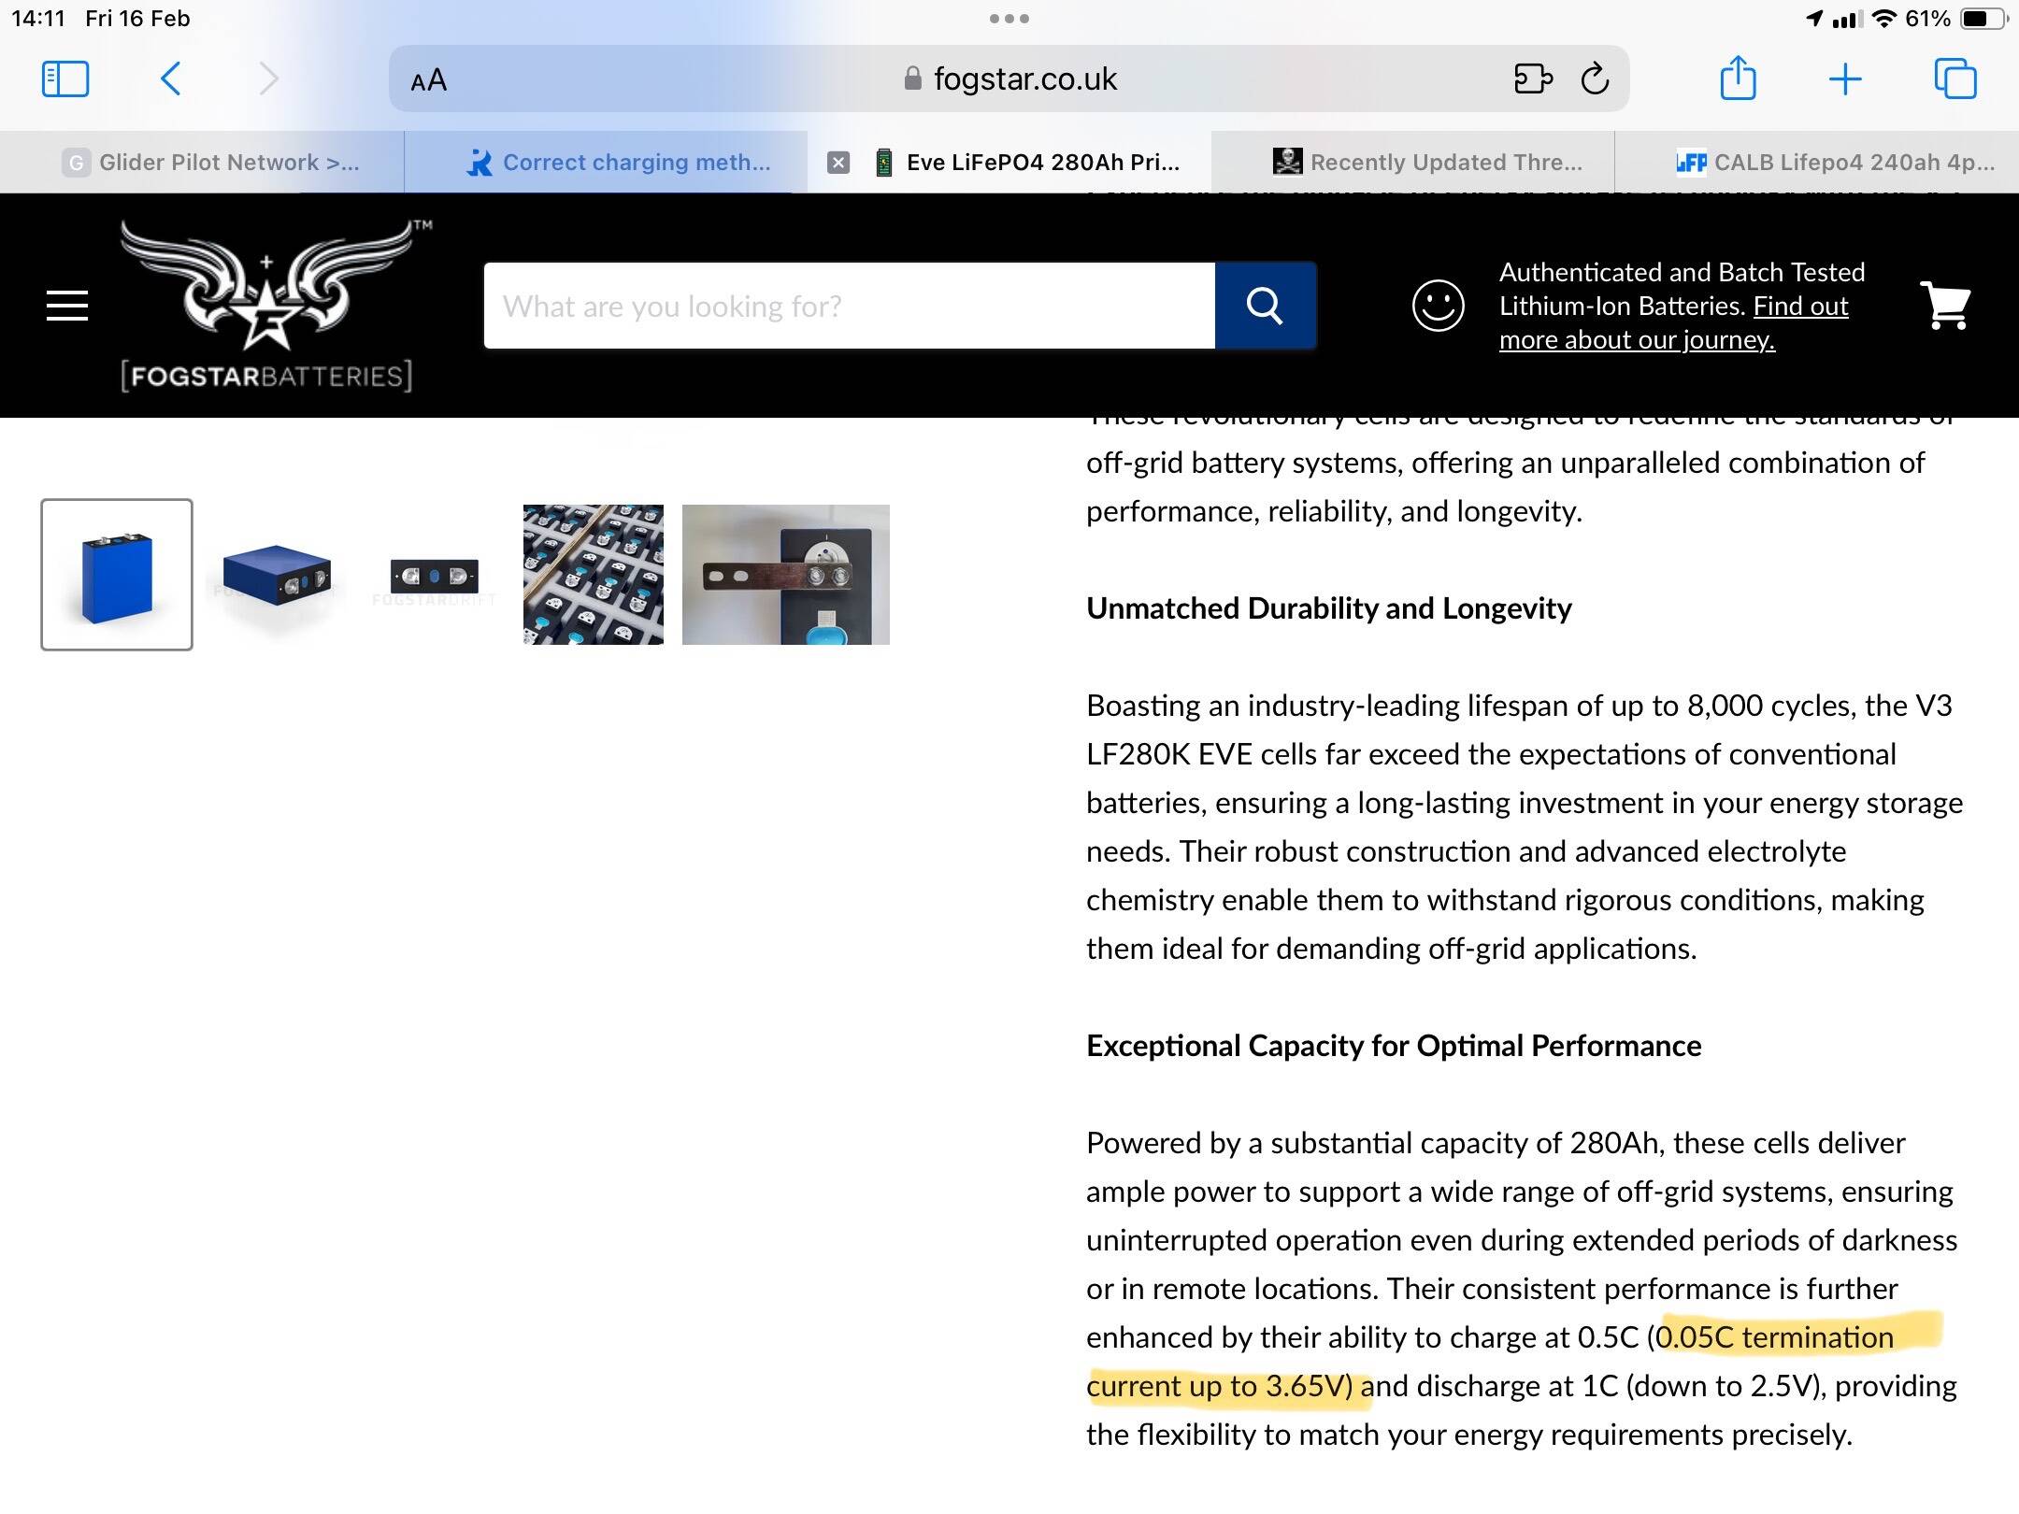Click 'Unmatched Durability and Longevity' heading

(x=1329, y=608)
